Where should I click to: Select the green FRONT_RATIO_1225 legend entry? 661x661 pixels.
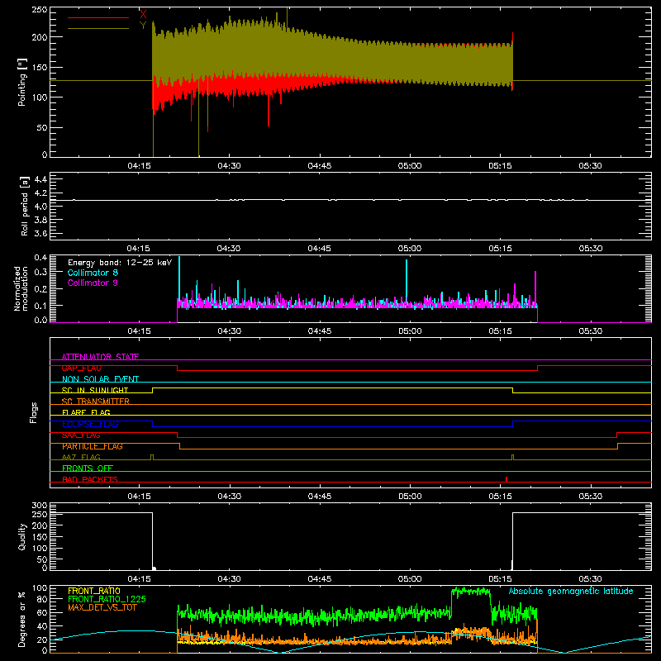[x=107, y=599]
